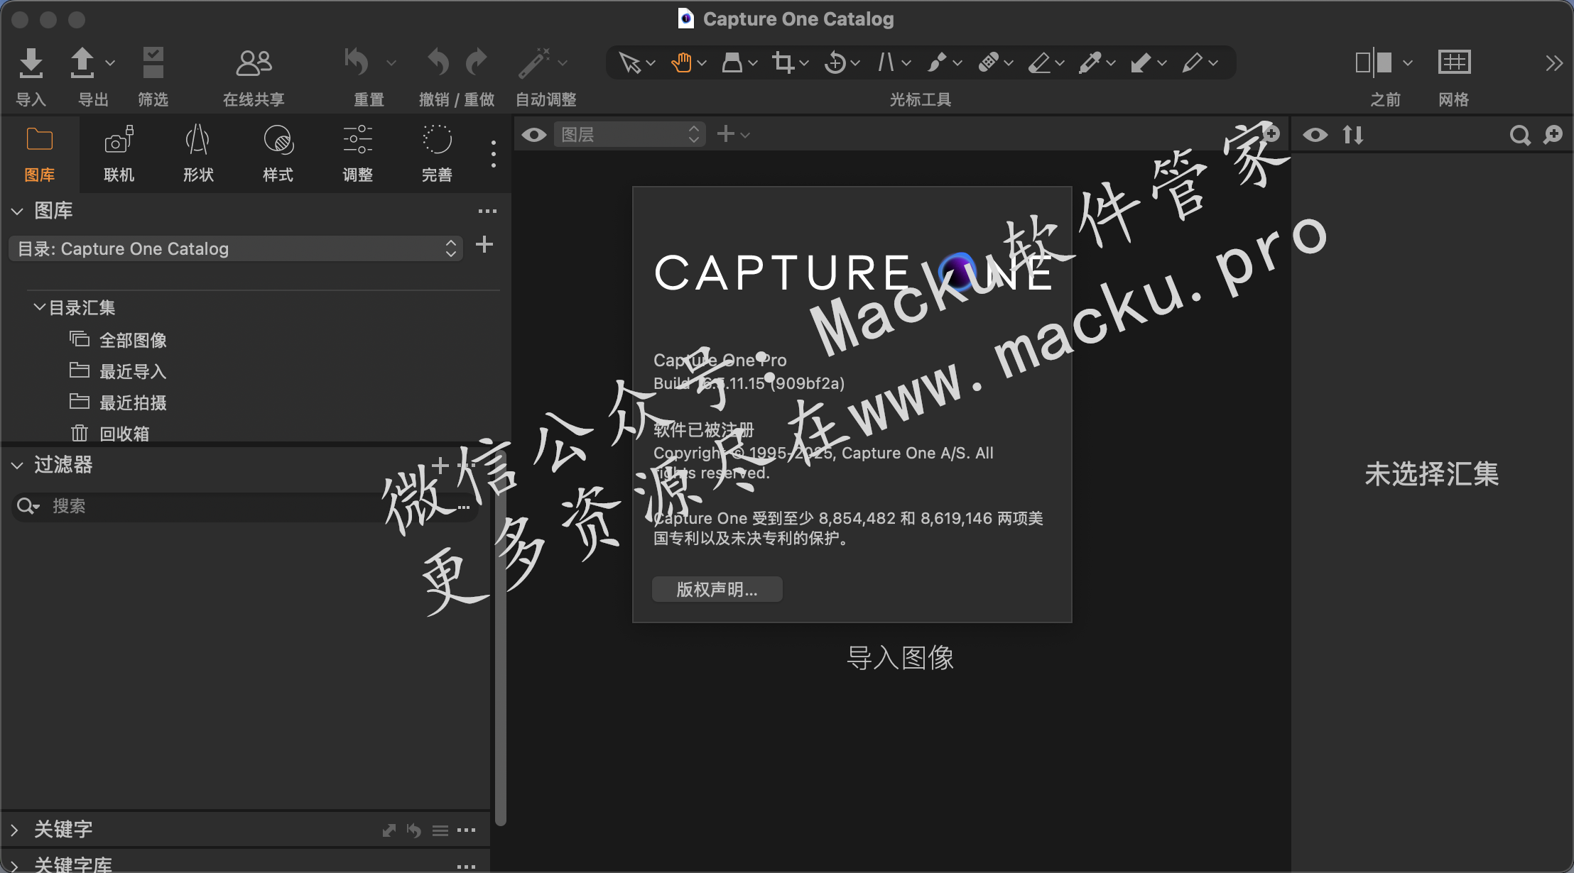
Task: Switch to the Refine (完善) tab
Action: pos(437,154)
